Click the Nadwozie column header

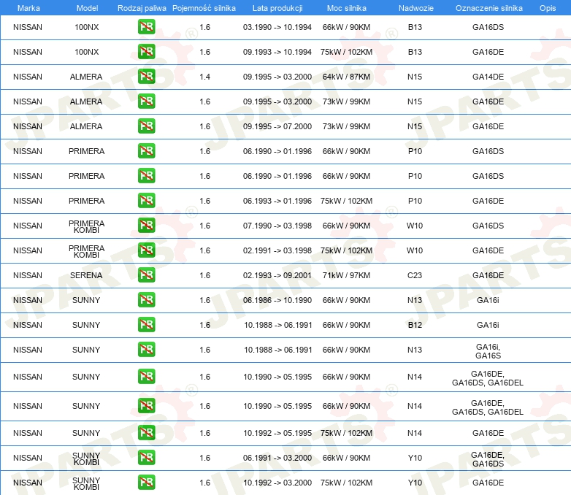point(416,8)
